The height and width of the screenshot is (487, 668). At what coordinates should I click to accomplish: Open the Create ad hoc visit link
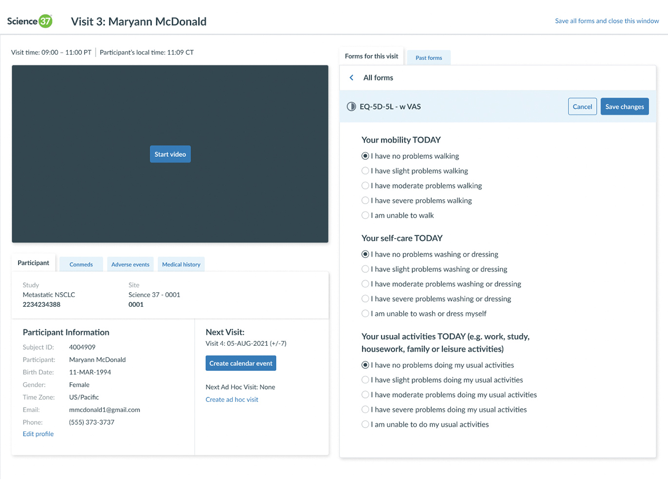pos(232,399)
